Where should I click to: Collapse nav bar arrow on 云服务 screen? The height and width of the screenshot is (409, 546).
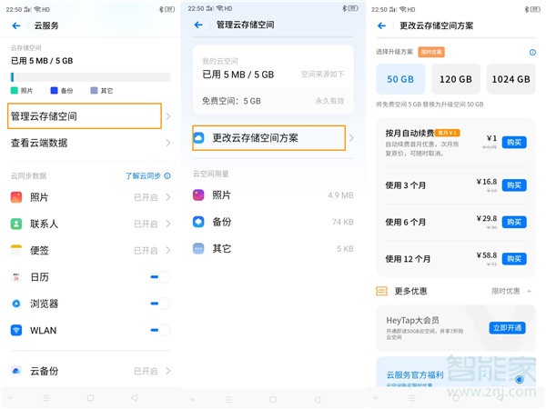tap(10, 397)
